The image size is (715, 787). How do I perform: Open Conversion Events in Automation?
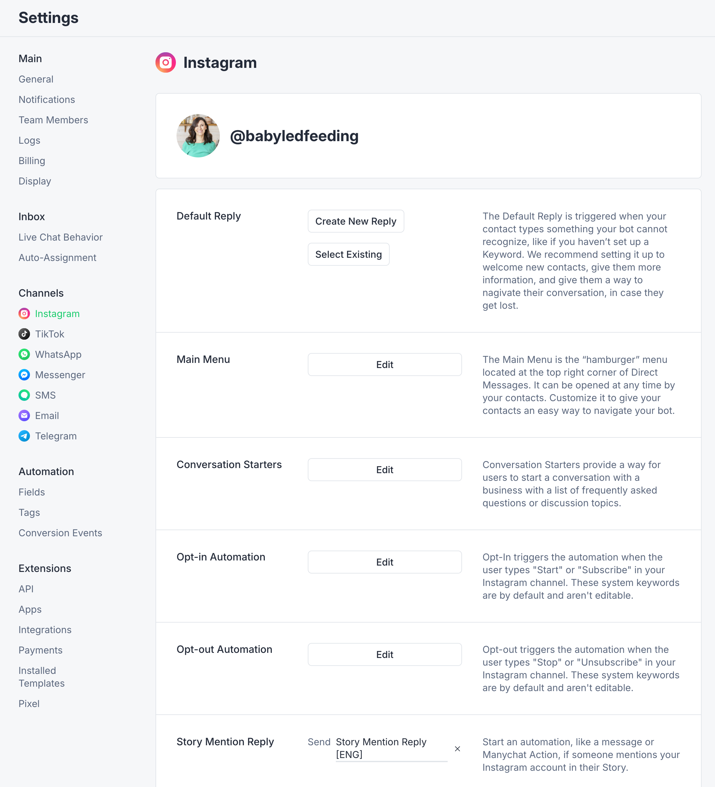[60, 533]
